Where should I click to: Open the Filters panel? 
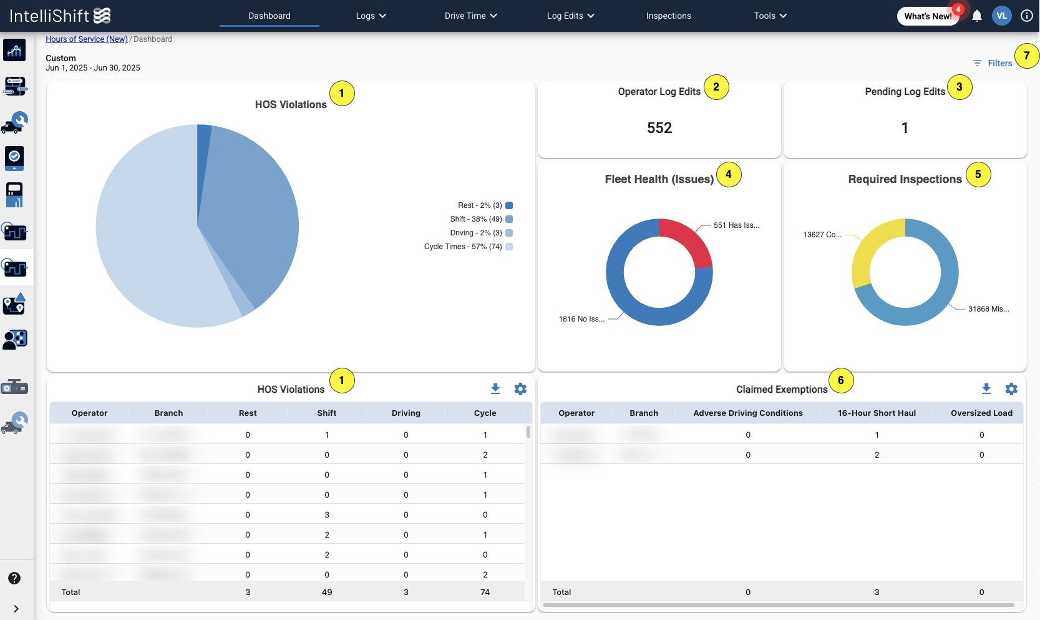(x=993, y=63)
